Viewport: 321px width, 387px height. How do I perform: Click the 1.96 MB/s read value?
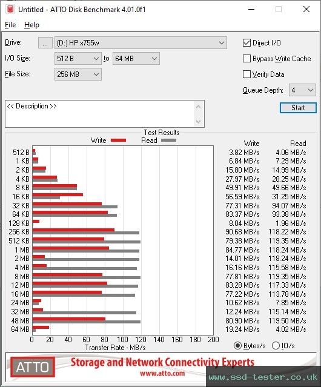point(291,223)
